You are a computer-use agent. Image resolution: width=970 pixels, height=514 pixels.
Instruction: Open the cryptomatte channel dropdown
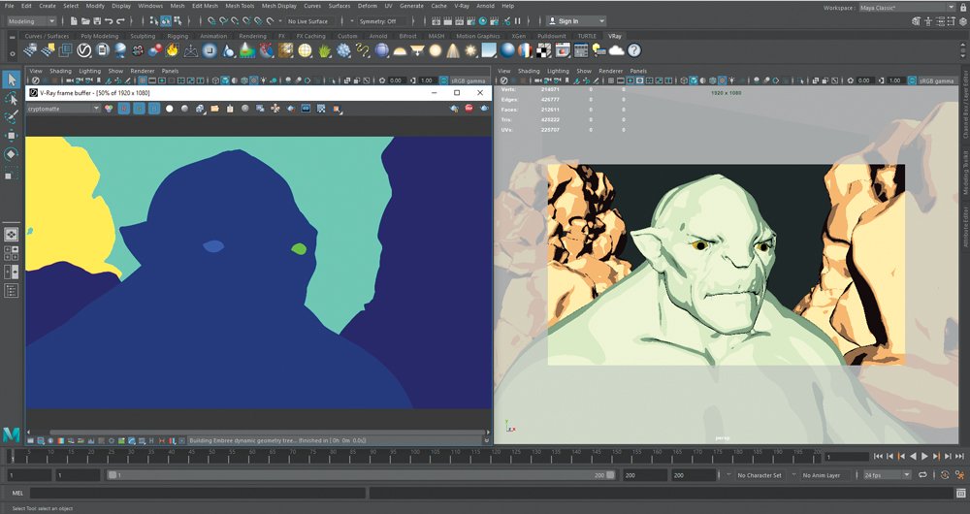tap(62, 109)
